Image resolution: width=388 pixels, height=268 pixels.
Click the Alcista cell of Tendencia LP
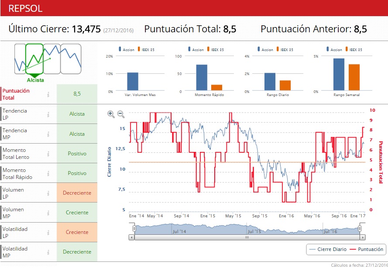77,114
